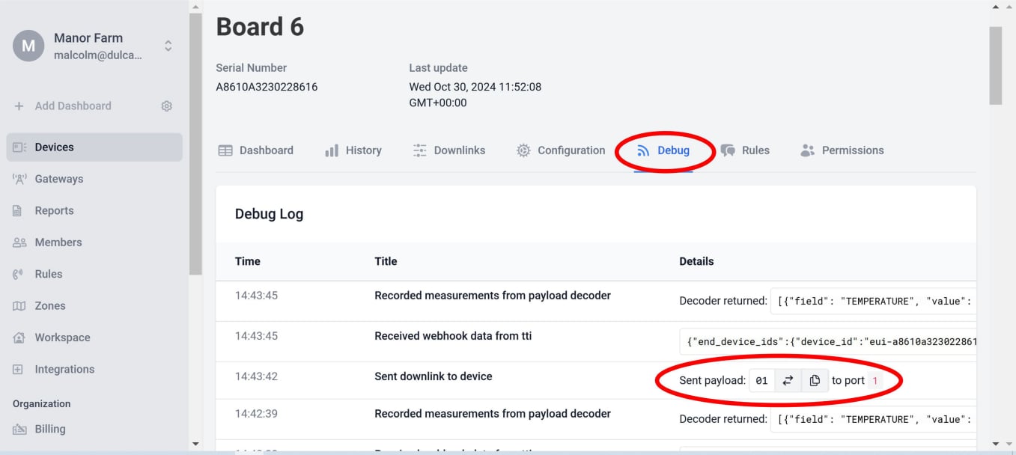This screenshot has height=455, width=1016.
Task: Click the settings gear beside Add Dashboard
Action: click(x=167, y=106)
